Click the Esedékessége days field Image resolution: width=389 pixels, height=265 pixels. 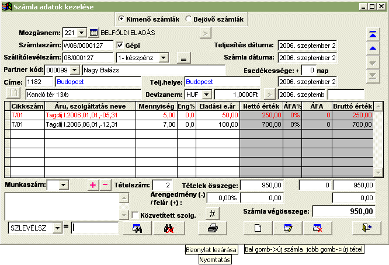308,71
